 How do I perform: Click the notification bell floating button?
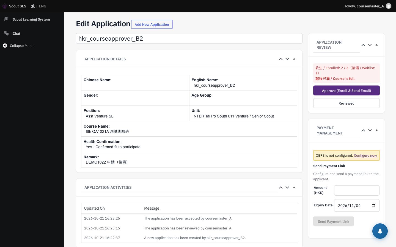click(380, 231)
